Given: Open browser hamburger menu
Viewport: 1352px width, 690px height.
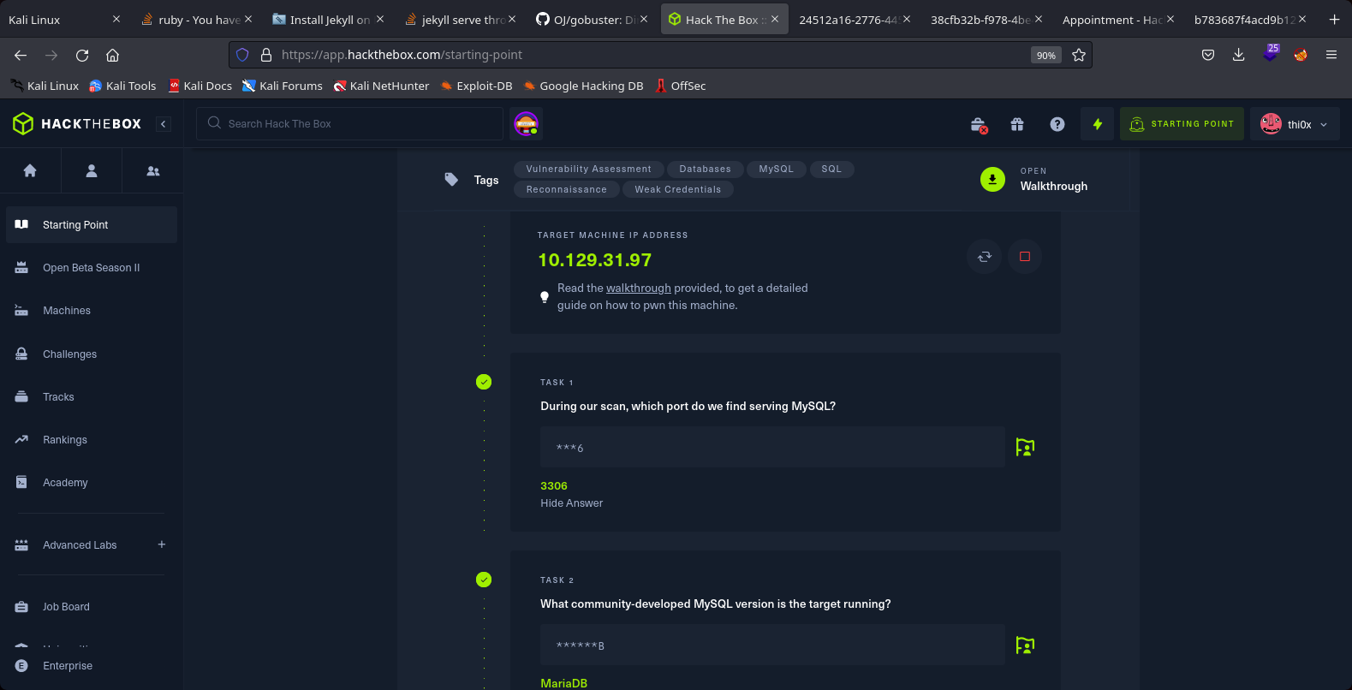Looking at the screenshot, I should 1331,55.
